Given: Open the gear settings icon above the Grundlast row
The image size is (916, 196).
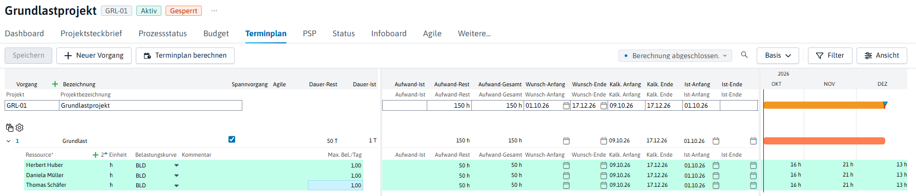Looking at the screenshot, I should [19, 128].
